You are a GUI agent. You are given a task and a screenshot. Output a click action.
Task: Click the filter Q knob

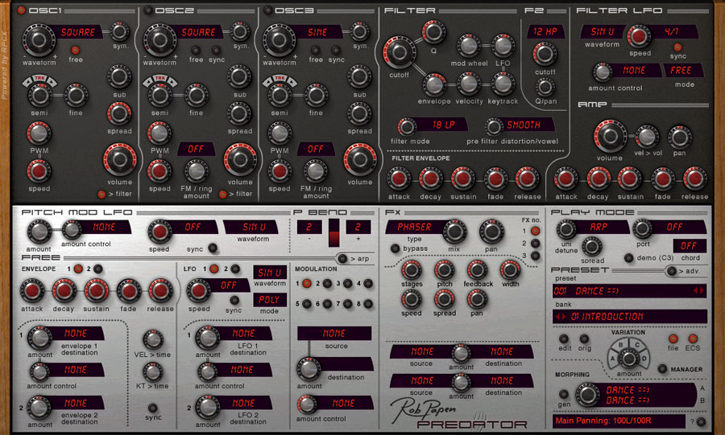tap(433, 31)
